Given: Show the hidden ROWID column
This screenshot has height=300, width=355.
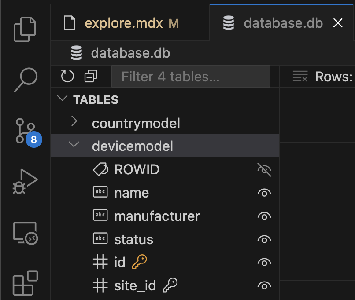Looking at the screenshot, I should point(264,169).
